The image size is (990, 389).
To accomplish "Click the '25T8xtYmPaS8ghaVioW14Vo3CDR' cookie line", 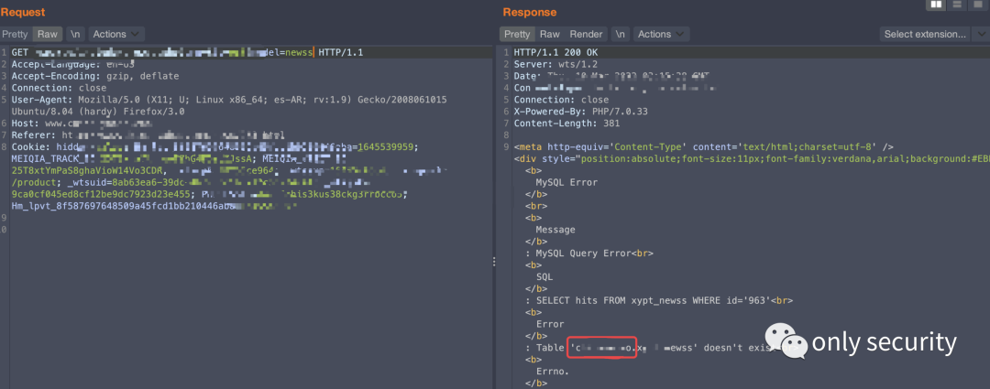I will click(x=231, y=171).
